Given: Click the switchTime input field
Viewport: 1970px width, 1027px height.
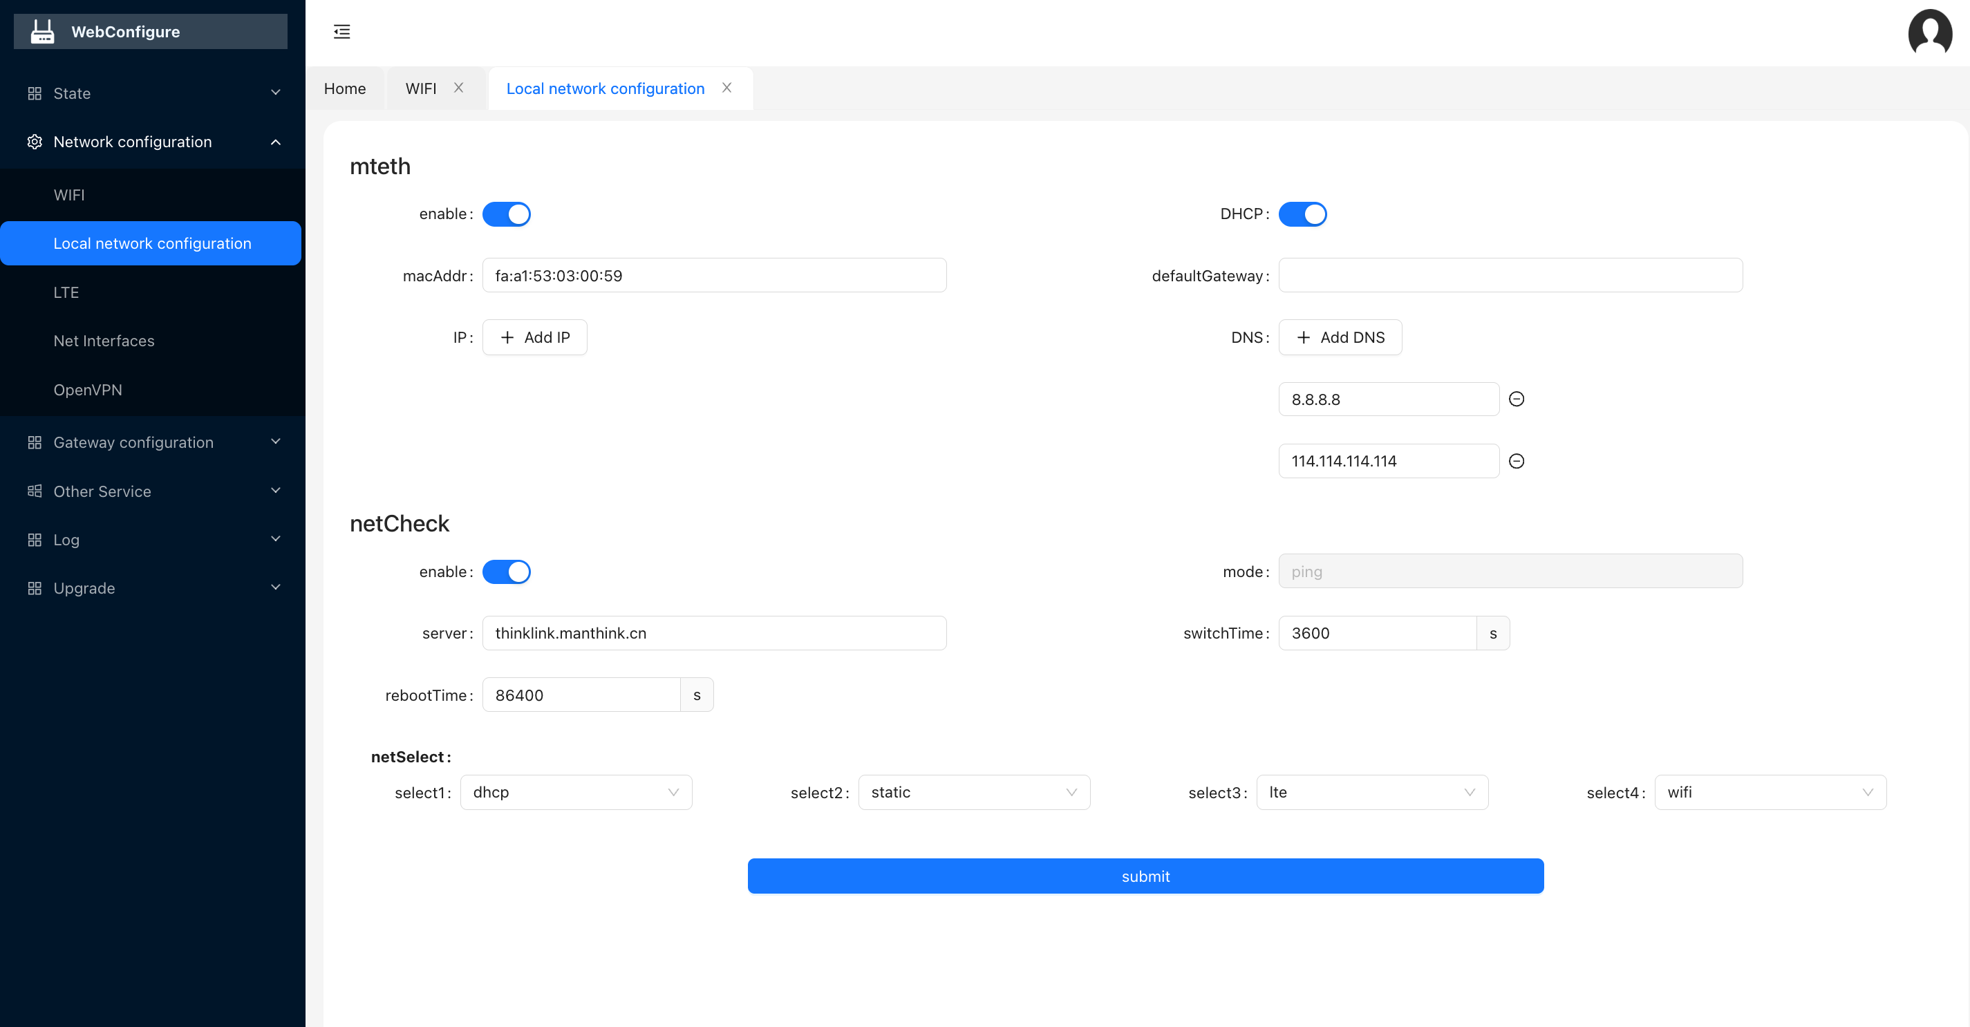Looking at the screenshot, I should [1378, 633].
